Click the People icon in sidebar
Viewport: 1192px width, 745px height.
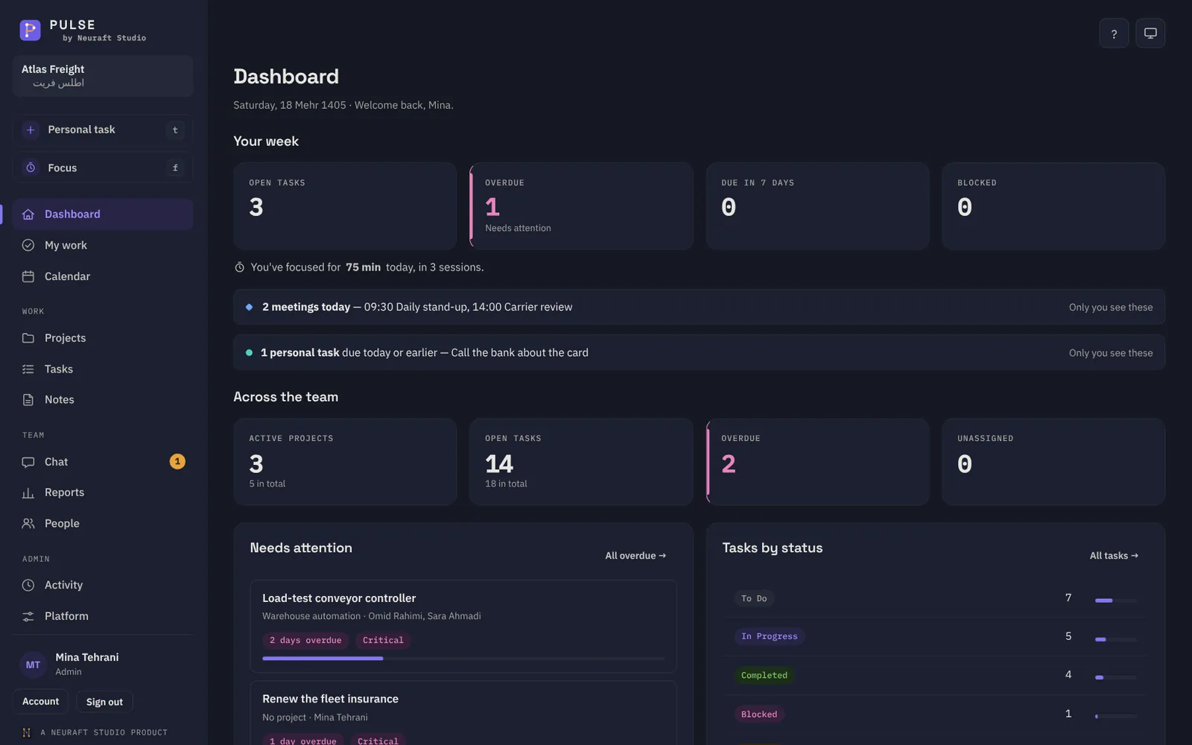[x=28, y=524]
